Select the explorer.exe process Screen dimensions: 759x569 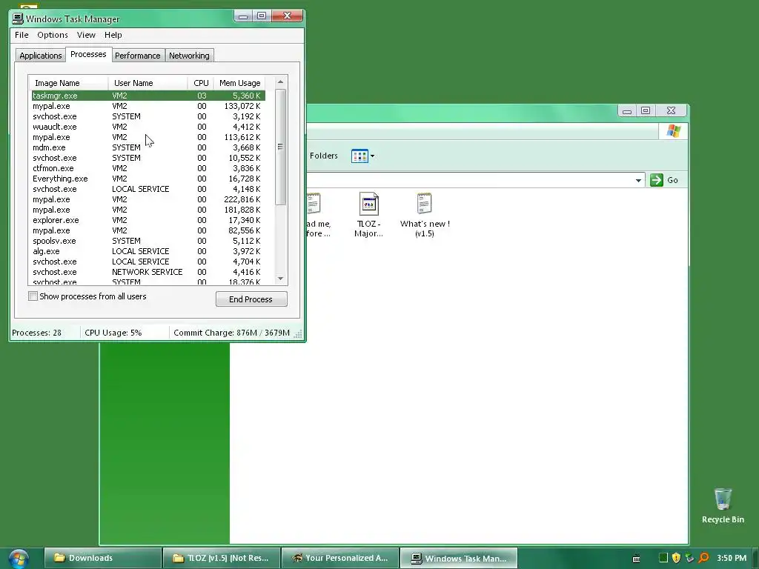click(x=148, y=220)
